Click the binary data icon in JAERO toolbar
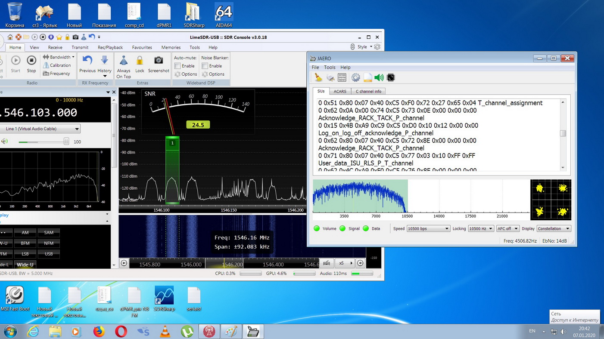 pyautogui.click(x=342, y=77)
